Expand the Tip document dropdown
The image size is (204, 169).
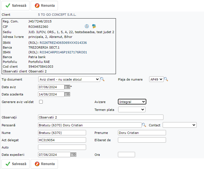click(x=69, y=79)
